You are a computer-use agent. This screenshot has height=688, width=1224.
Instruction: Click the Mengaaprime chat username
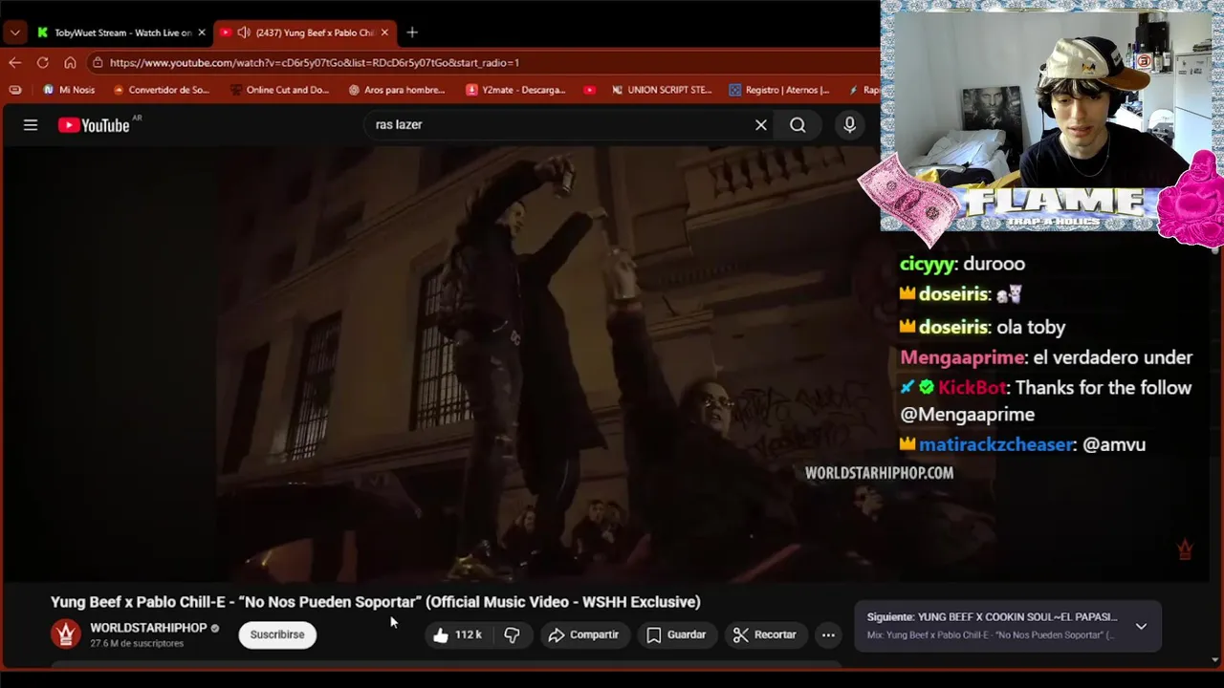pyautogui.click(x=961, y=357)
